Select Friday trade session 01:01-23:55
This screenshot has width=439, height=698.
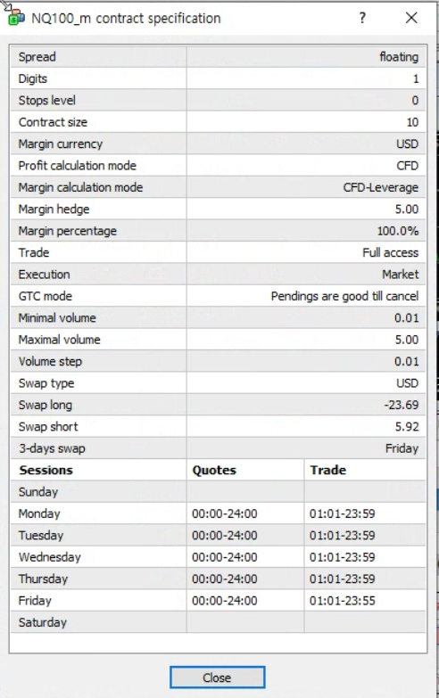[343, 601]
